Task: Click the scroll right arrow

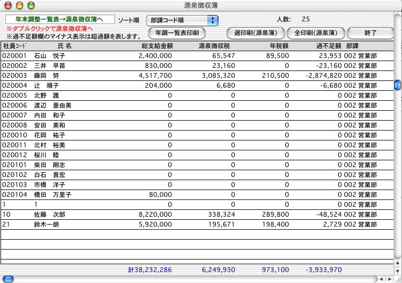Action: (x=390, y=279)
